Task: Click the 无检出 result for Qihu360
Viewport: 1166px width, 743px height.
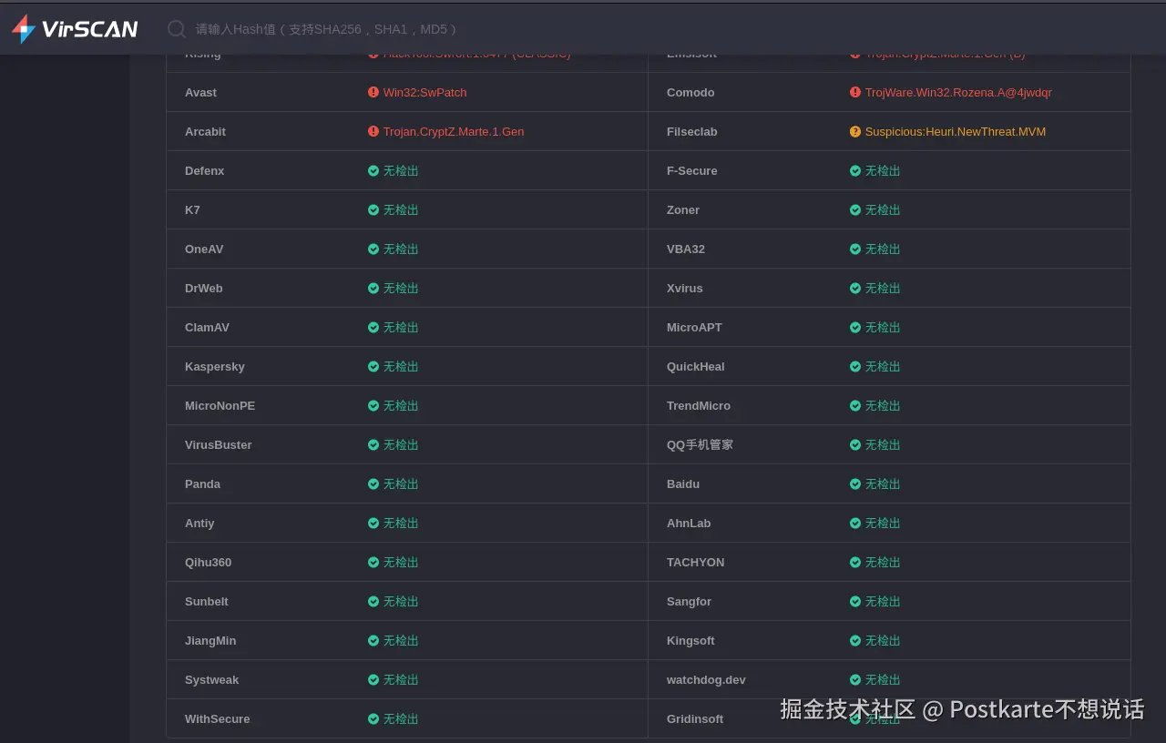Action: coord(401,563)
